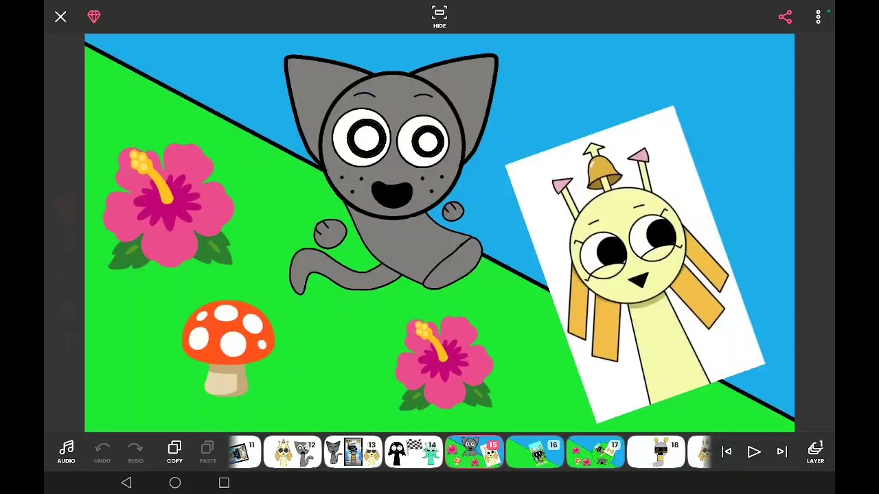Tap the small pink hibiscus flower
879x494 pixels.
point(445,363)
